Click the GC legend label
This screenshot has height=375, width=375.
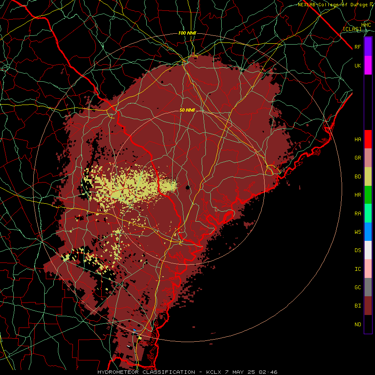pos(358,287)
